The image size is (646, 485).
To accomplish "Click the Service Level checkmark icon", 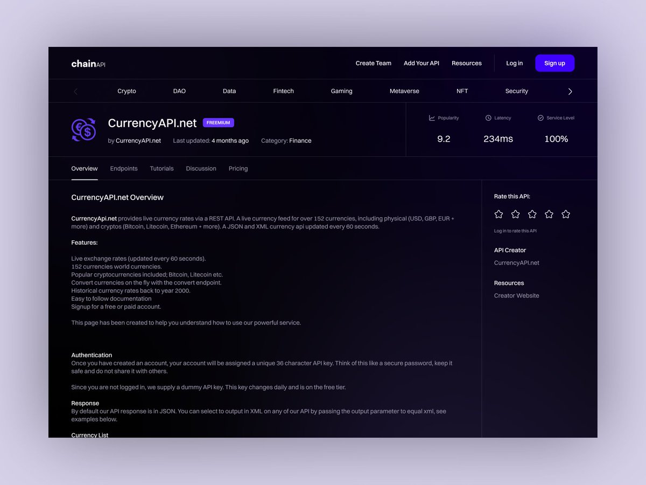I will click(540, 118).
